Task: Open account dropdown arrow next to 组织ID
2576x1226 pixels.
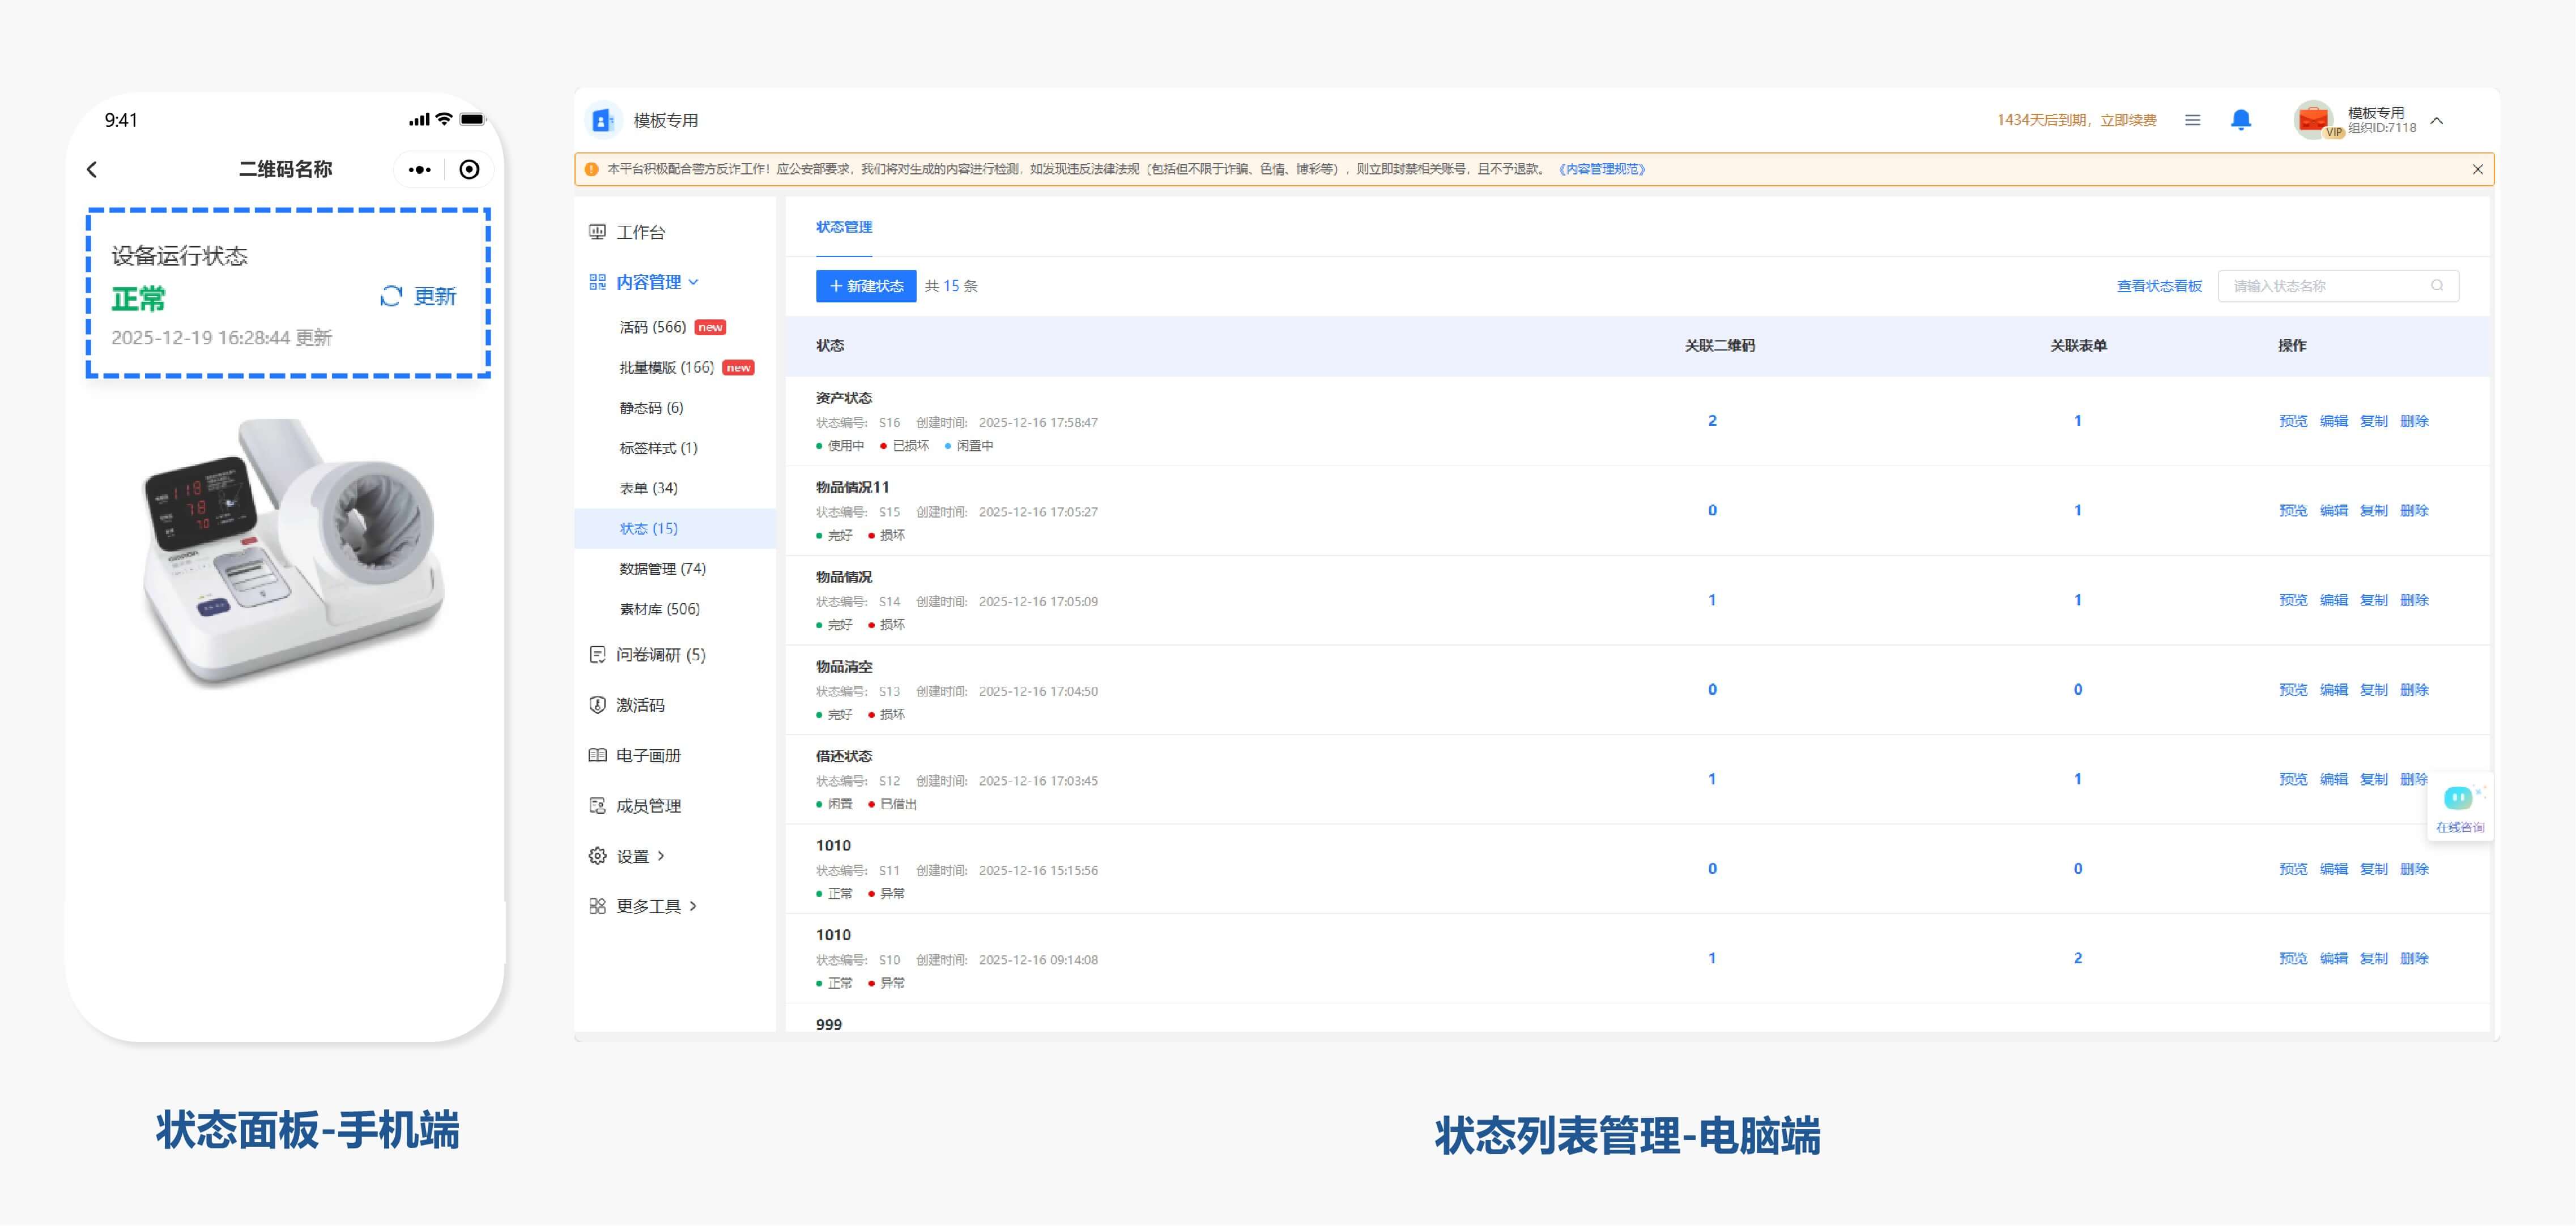Action: tap(2437, 121)
